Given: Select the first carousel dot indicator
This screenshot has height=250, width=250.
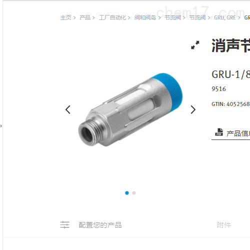Looking at the screenshot, I should tap(127, 193).
